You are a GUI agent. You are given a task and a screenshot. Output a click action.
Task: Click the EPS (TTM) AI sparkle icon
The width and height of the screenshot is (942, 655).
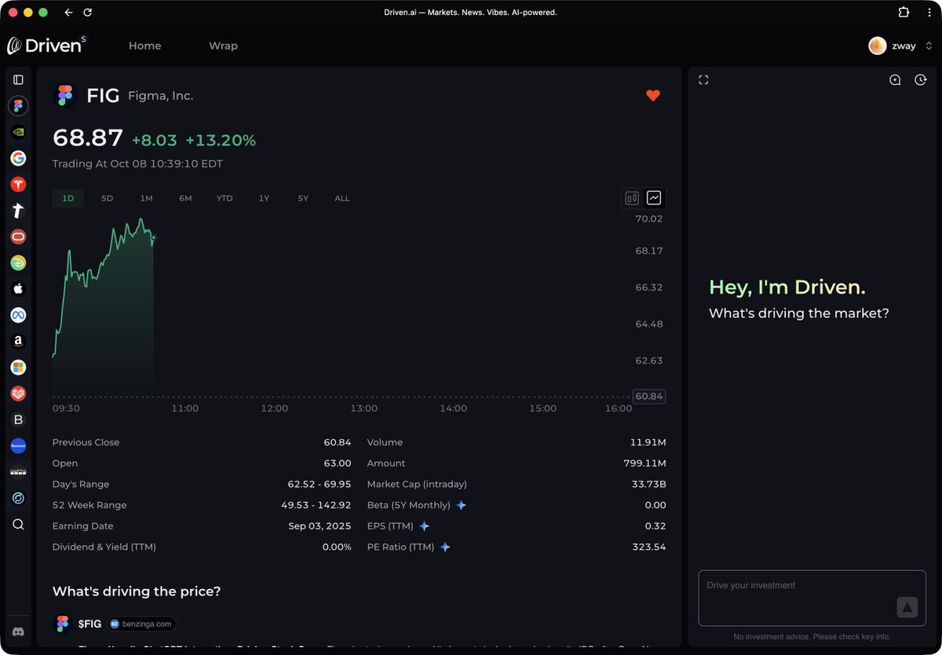tap(425, 526)
